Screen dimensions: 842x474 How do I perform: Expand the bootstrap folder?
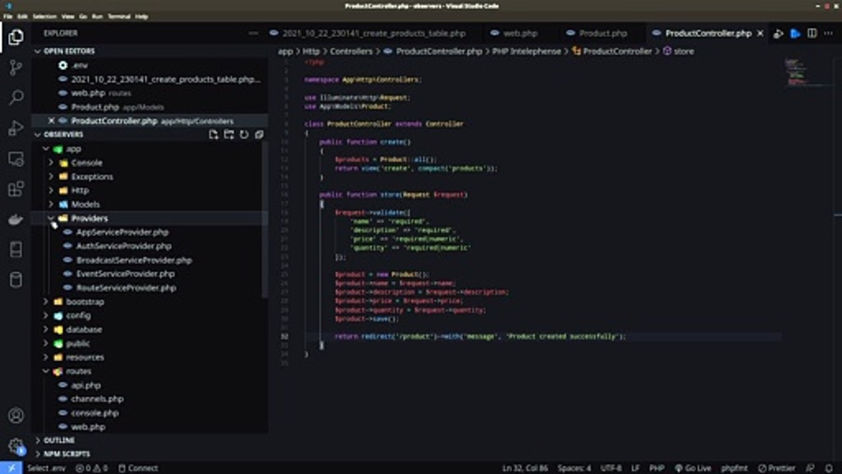click(46, 302)
